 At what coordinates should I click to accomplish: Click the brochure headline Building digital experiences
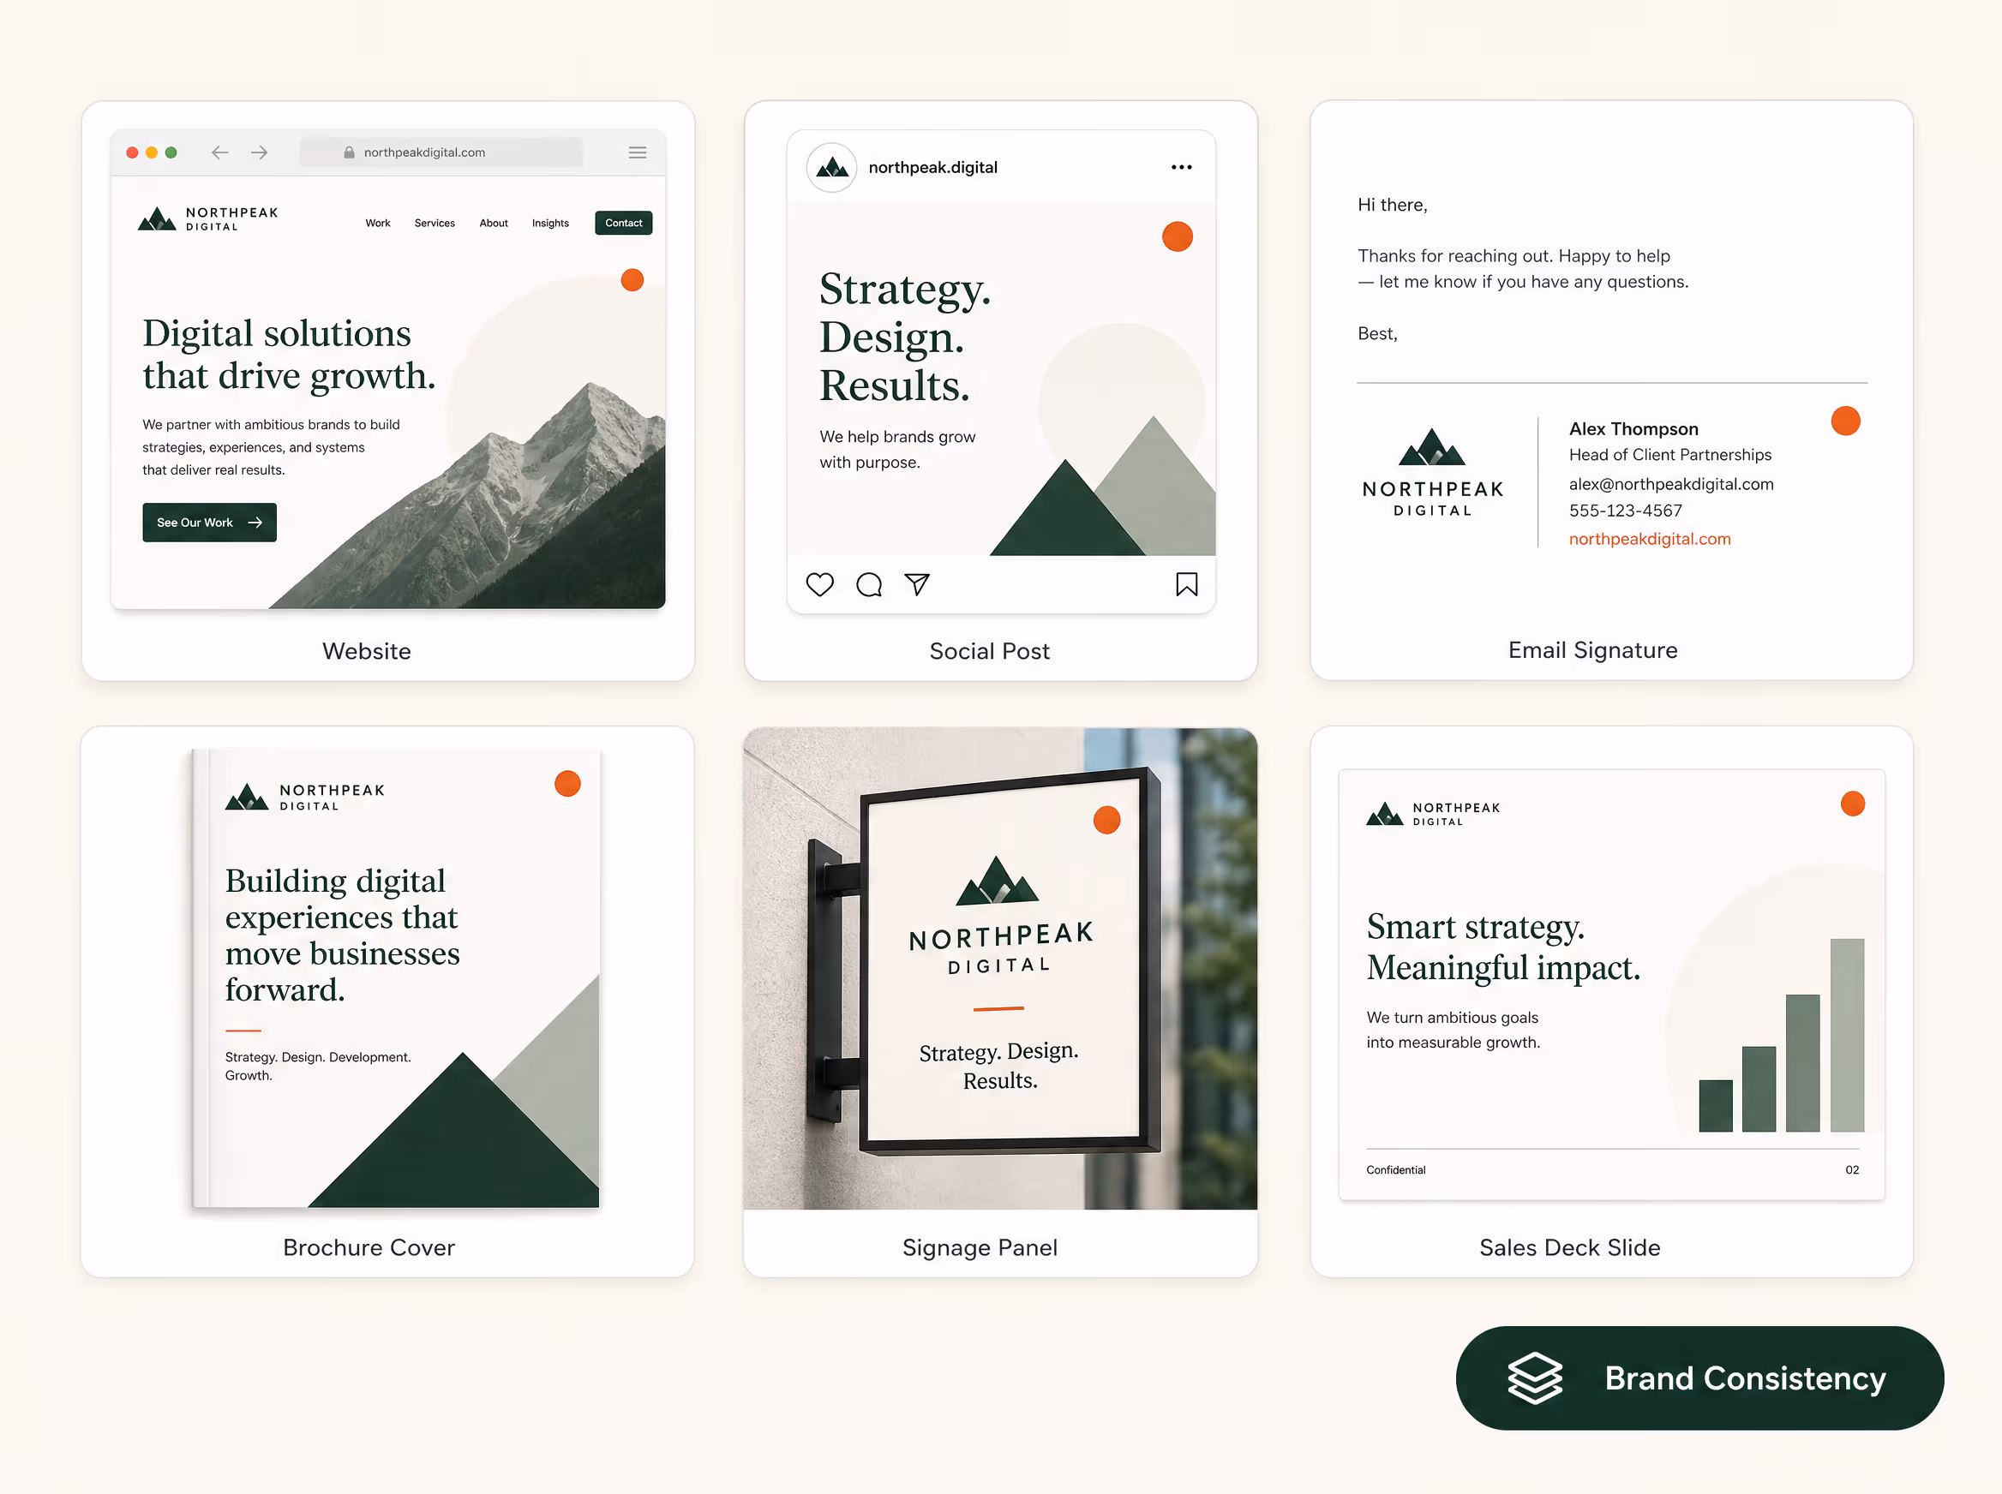point(342,935)
